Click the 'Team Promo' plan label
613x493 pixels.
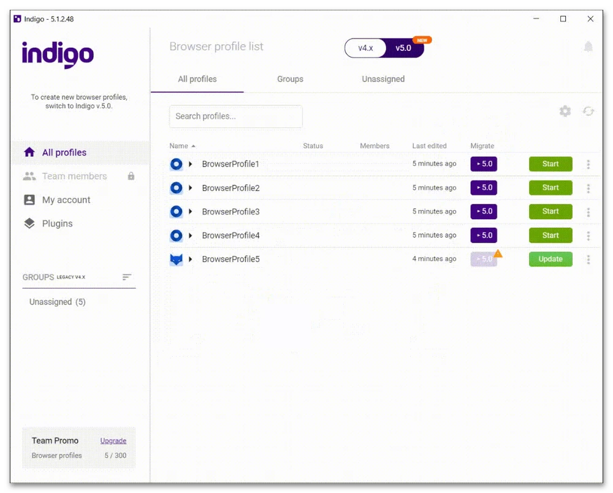pyautogui.click(x=55, y=441)
